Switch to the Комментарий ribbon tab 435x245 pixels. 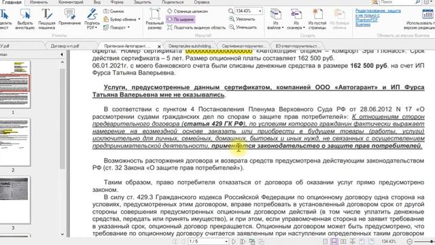pos(71,2)
